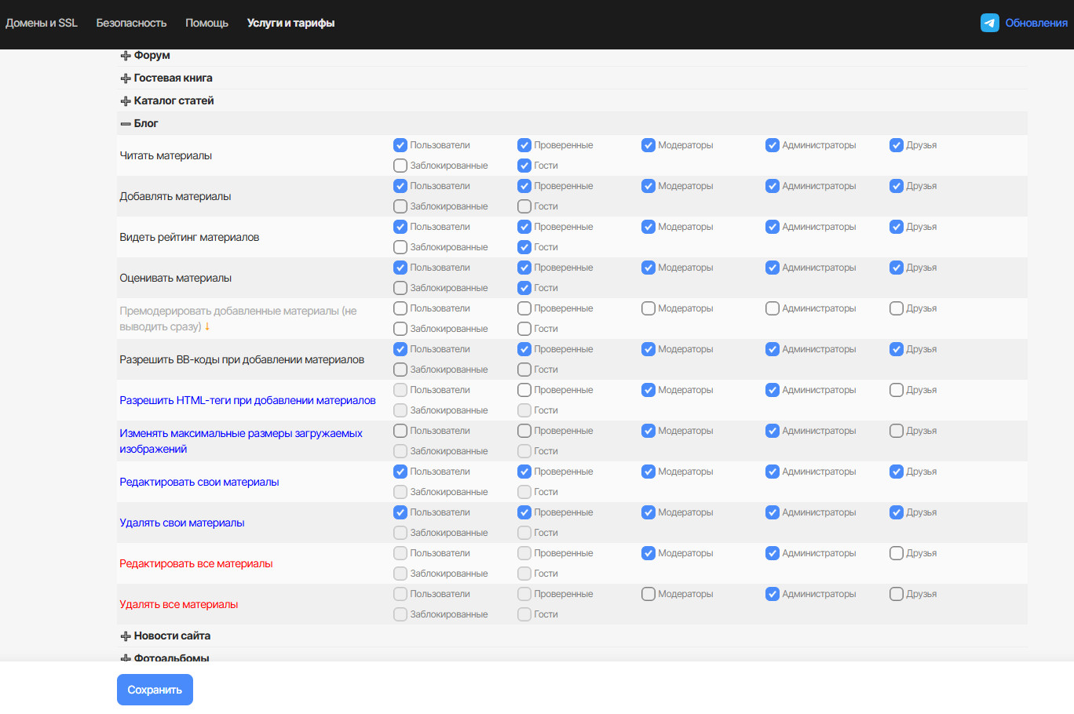The height and width of the screenshot is (714, 1074).
Task: Check Гости for Добавлять материалы
Action: coord(524,206)
